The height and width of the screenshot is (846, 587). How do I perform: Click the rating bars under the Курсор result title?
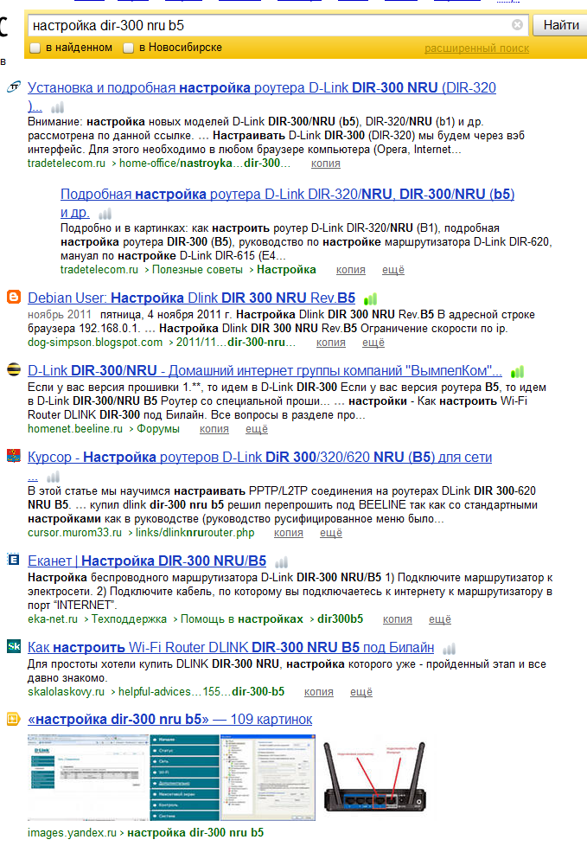pos(53,477)
